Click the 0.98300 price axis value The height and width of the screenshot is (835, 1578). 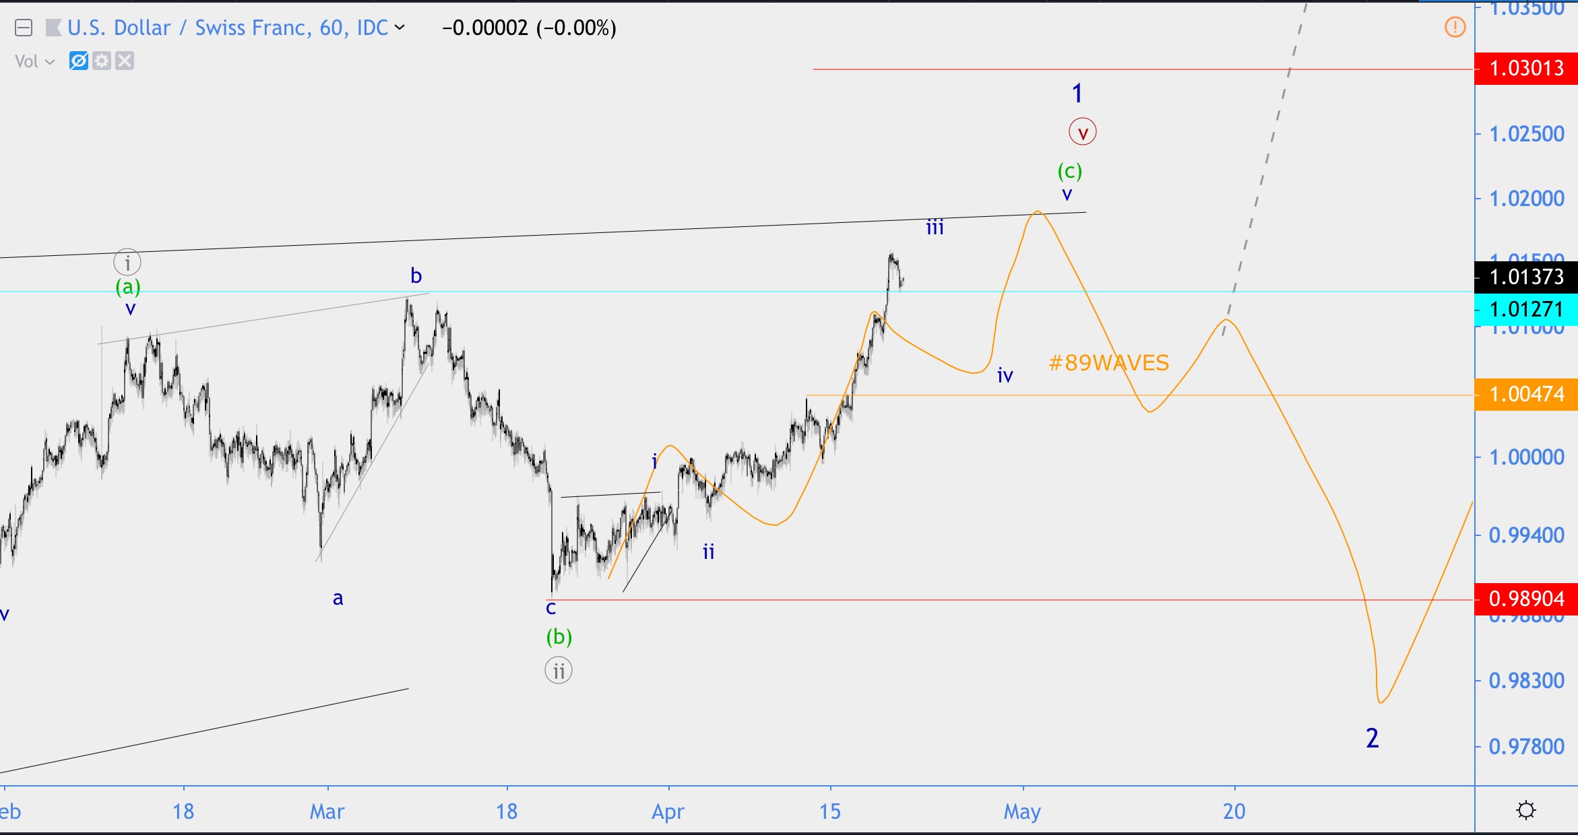coord(1527,681)
